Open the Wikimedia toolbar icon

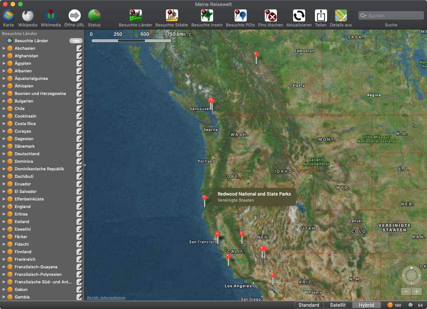coord(51,16)
